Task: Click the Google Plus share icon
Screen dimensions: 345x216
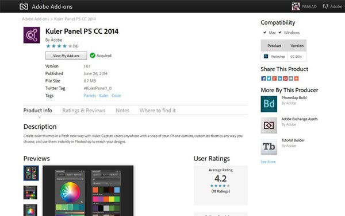Action: coord(274,78)
